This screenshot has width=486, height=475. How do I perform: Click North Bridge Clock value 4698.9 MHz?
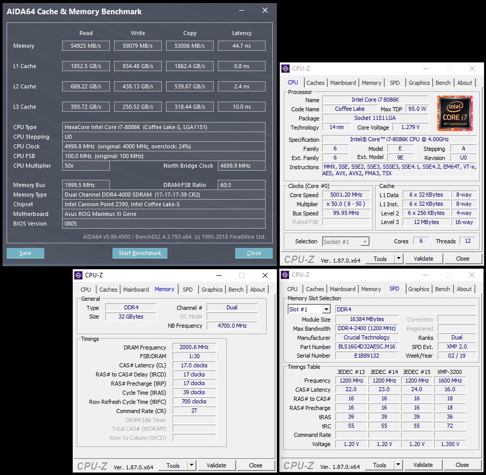[242, 166]
